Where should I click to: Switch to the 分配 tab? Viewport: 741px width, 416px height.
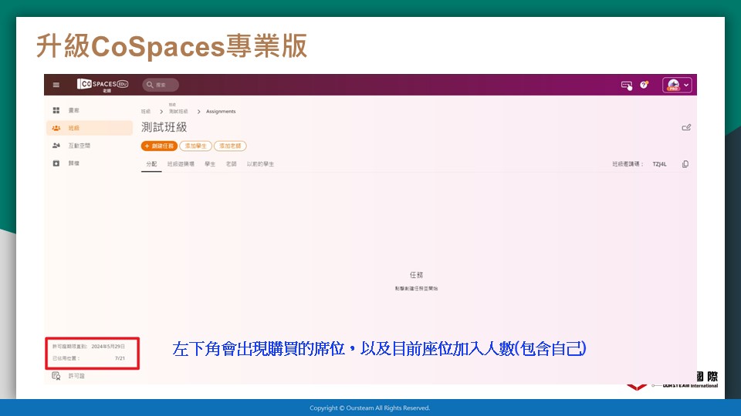pyautogui.click(x=151, y=163)
